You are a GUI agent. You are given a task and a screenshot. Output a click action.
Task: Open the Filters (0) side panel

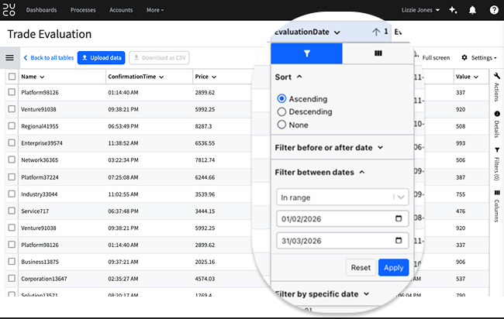497,164
